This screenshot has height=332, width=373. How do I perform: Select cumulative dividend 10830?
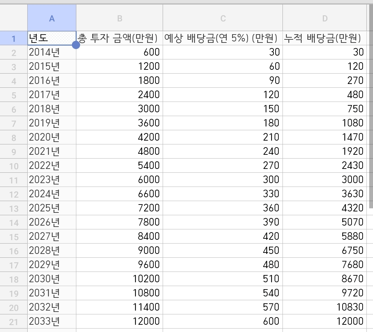(x=325, y=307)
